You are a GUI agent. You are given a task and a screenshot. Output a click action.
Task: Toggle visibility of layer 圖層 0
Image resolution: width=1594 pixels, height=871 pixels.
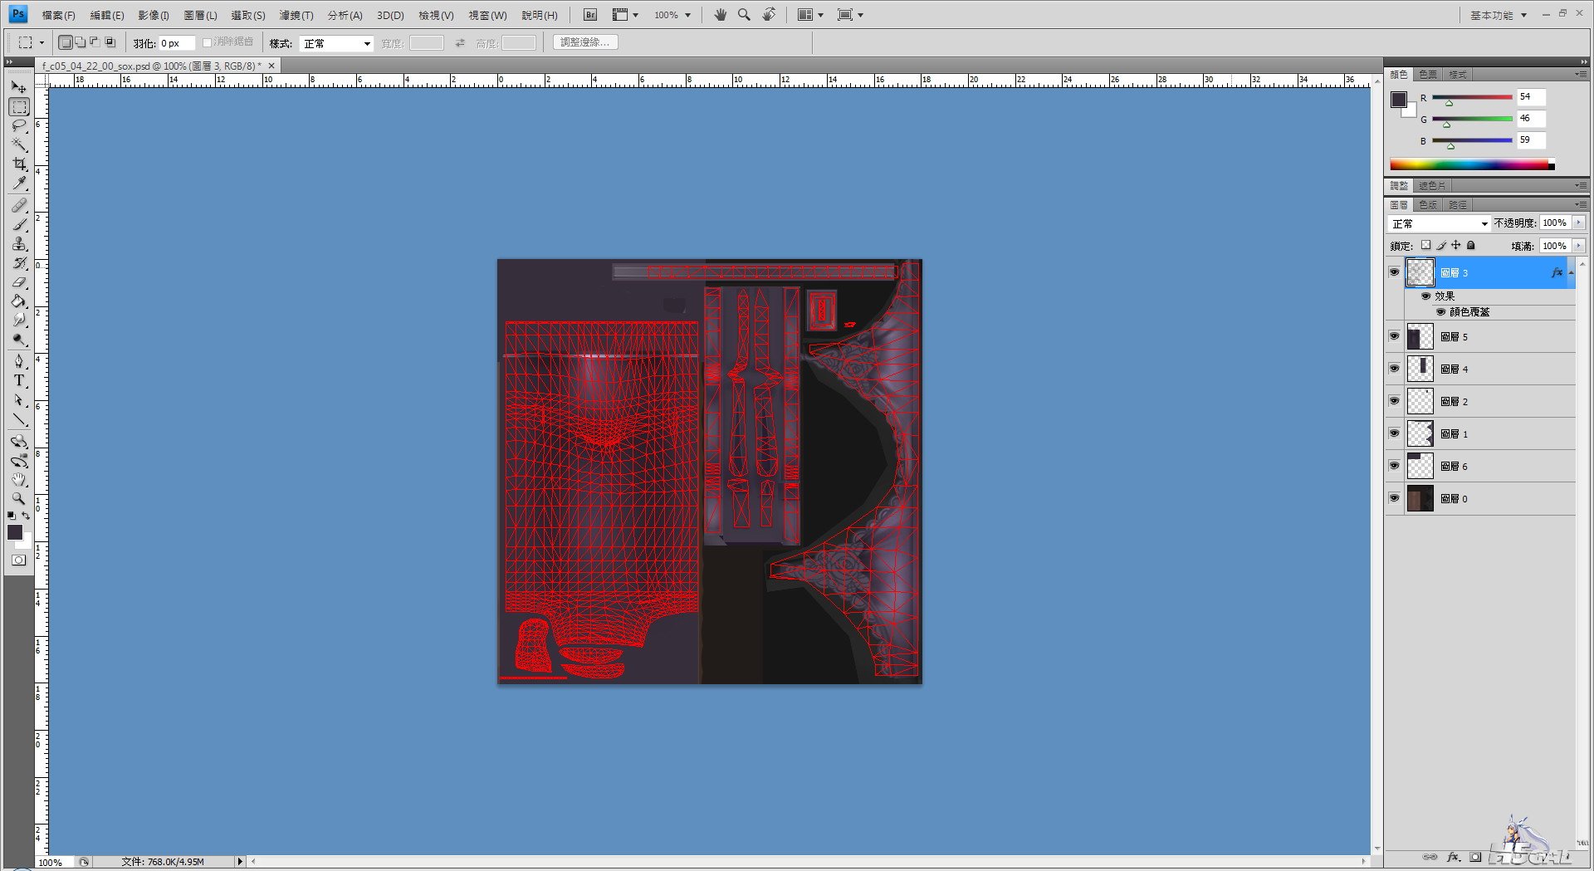click(1394, 498)
